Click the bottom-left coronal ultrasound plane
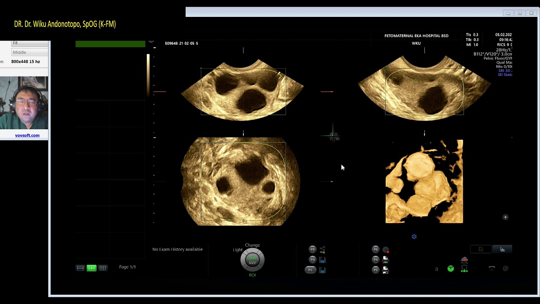Image resolution: width=540 pixels, height=304 pixels. click(241, 182)
